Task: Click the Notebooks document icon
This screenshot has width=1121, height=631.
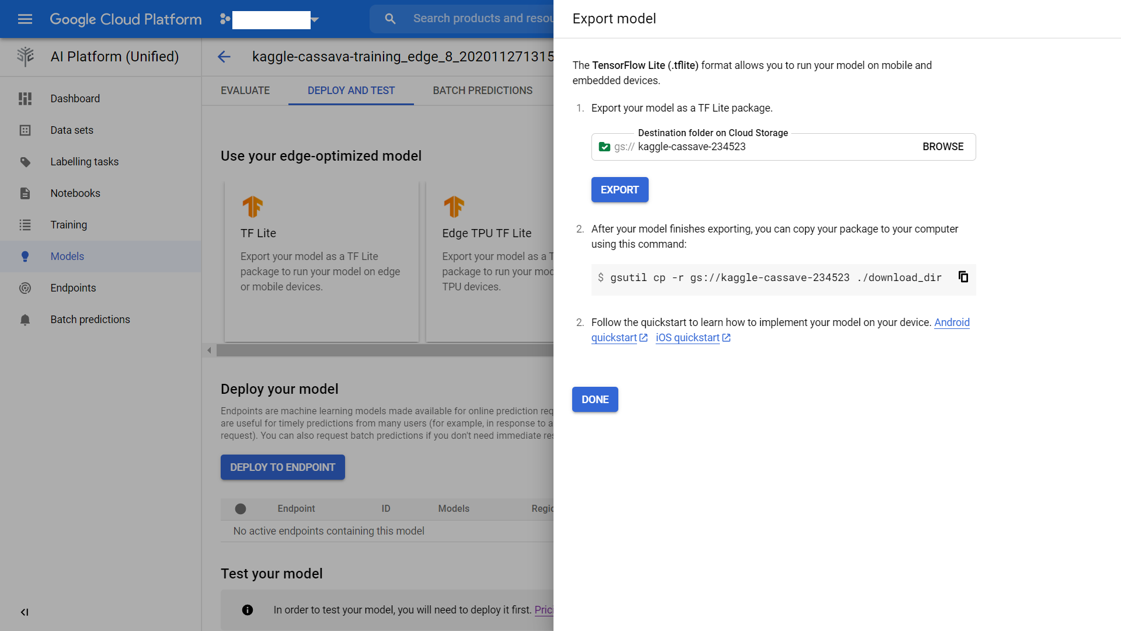Action: click(x=25, y=193)
